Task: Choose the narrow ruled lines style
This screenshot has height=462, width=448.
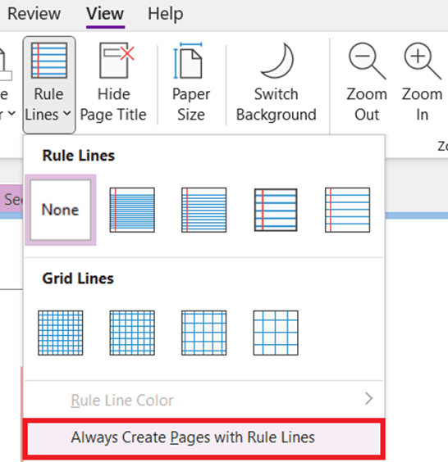Action: [132, 210]
